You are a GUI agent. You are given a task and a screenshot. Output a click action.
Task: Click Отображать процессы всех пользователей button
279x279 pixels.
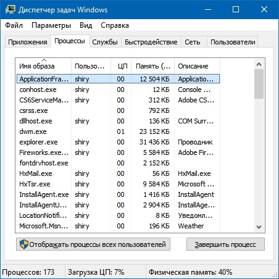click(x=93, y=244)
